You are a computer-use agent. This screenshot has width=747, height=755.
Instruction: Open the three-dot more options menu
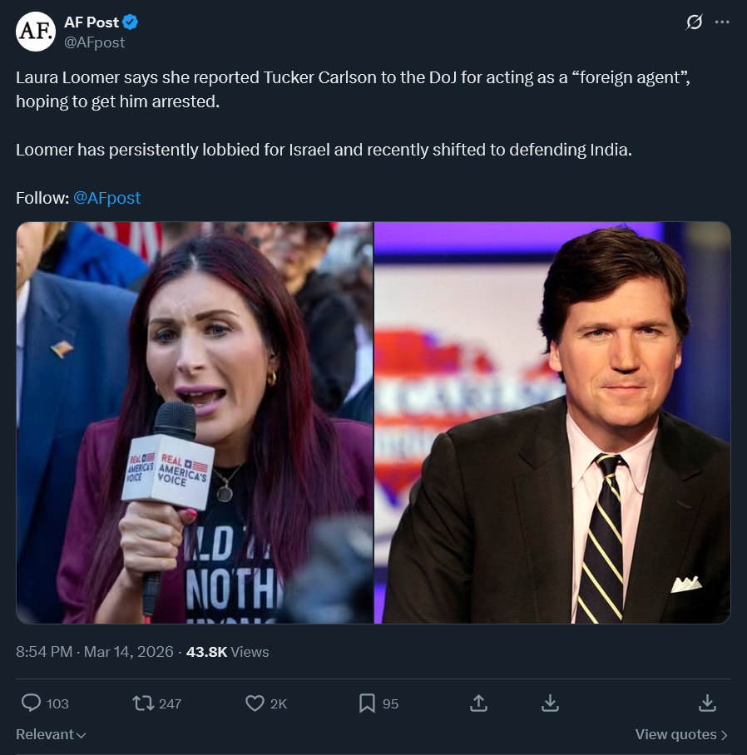tap(722, 22)
